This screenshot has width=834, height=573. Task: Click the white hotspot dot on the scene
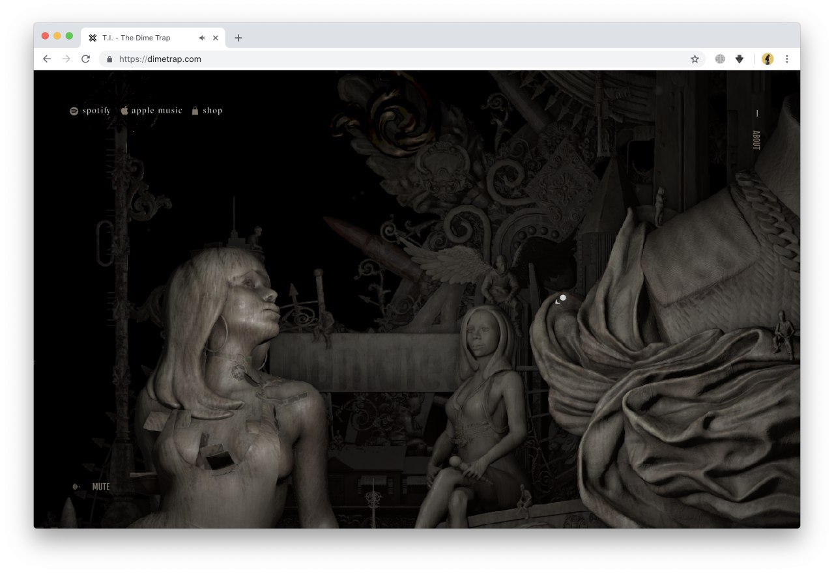click(x=563, y=298)
